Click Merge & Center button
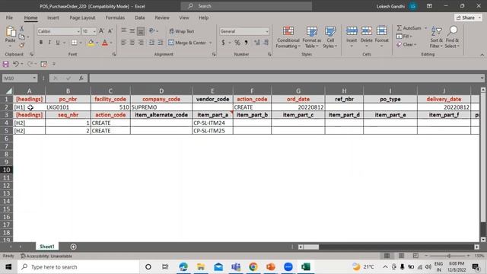This screenshot has width=487, height=274. (187, 43)
